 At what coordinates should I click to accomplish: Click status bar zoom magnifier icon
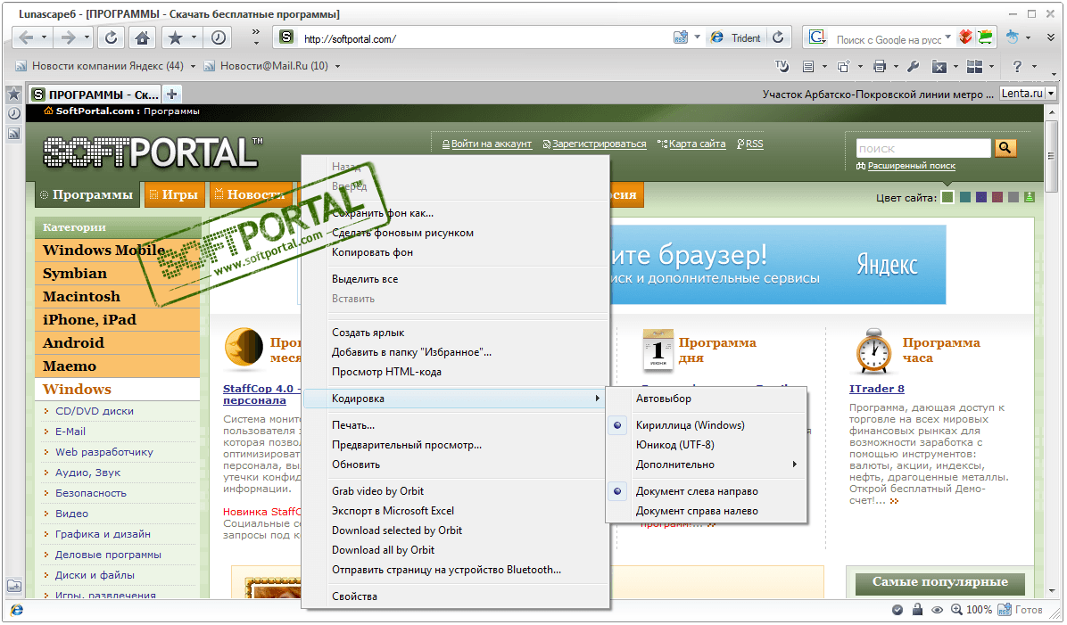click(956, 609)
